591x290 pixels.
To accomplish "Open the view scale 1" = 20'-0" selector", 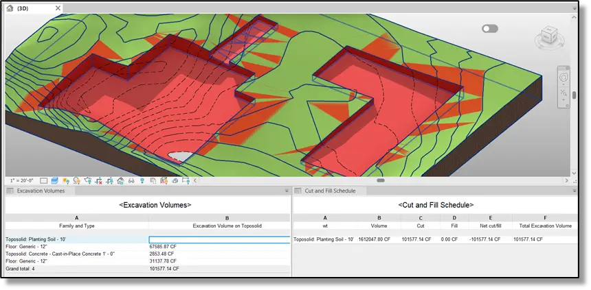I will pos(22,181).
